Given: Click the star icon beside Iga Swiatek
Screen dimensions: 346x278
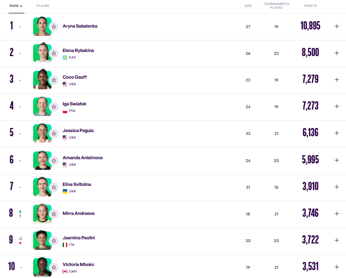Looking at the screenshot, I should (x=54, y=107).
